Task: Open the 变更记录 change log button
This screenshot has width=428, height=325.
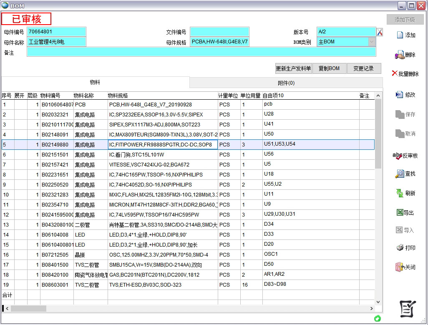Action: point(363,68)
